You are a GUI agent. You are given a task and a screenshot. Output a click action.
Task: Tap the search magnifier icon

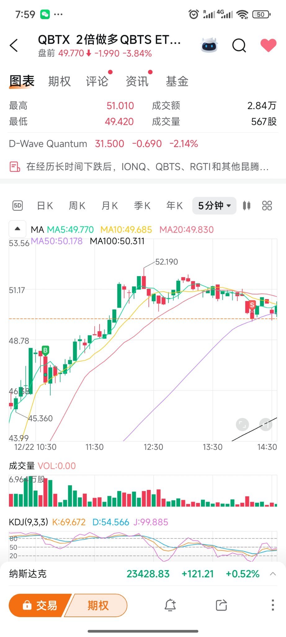point(239,46)
